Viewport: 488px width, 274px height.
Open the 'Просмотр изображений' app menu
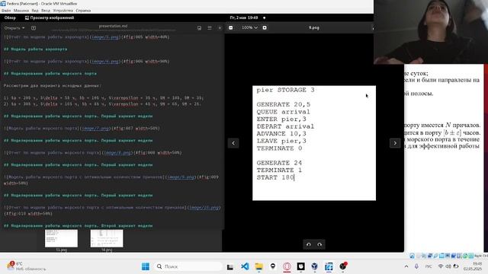[50, 18]
